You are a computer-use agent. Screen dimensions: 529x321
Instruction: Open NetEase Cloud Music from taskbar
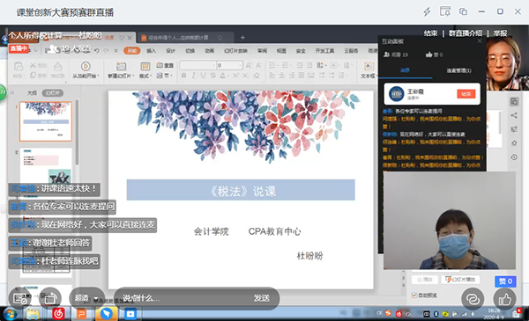click(x=58, y=314)
